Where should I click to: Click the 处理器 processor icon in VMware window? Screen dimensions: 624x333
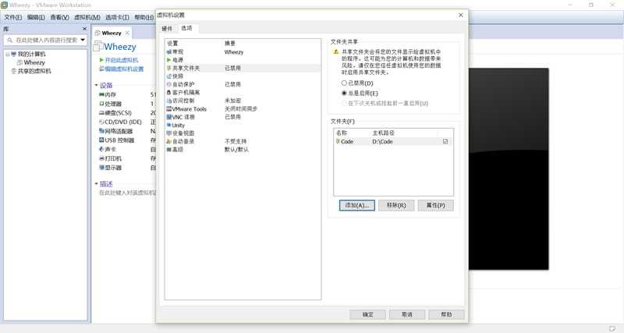tap(101, 104)
